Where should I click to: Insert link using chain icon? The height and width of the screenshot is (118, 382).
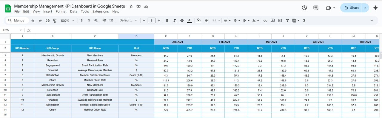(x=265, y=21)
